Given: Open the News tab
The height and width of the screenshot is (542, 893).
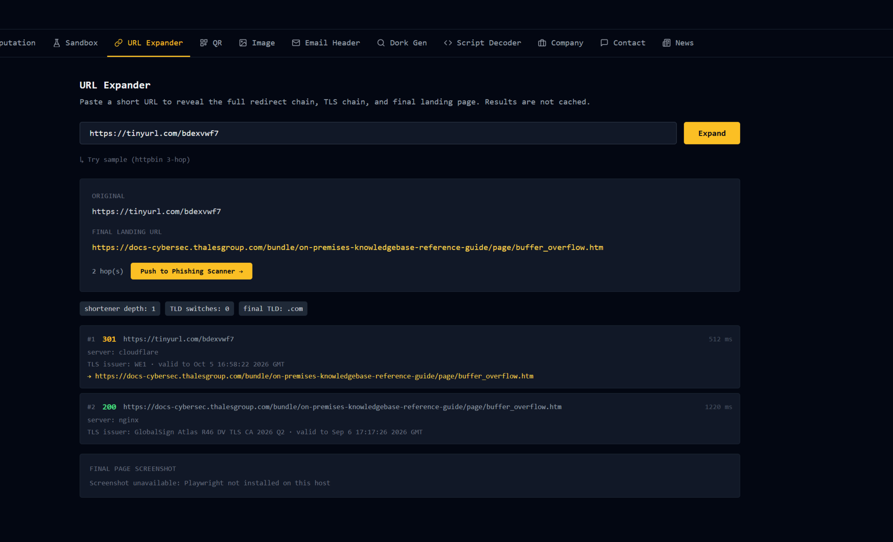Looking at the screenshot, I should coord(678,43).
